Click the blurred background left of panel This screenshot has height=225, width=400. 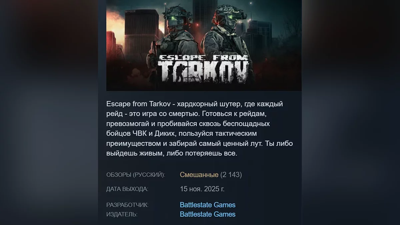coord(49,112)
